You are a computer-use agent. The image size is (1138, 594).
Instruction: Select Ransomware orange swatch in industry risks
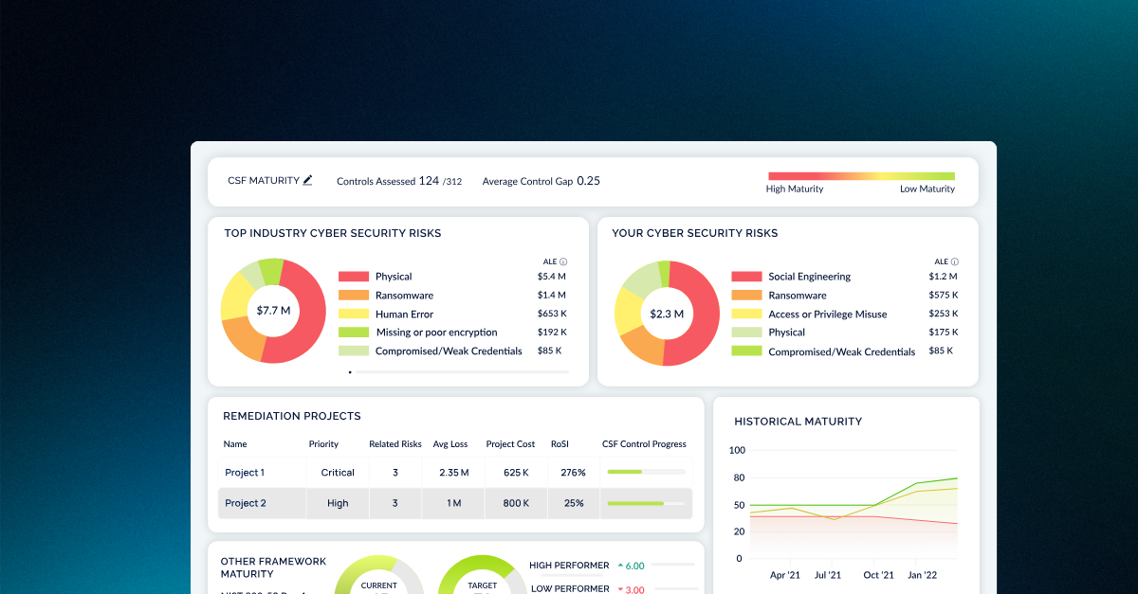coord(353,296)
